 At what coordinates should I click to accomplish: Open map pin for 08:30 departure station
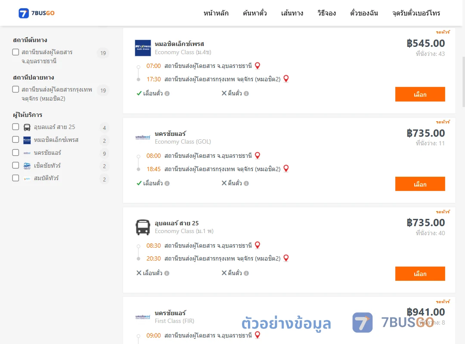pos(257,246)
